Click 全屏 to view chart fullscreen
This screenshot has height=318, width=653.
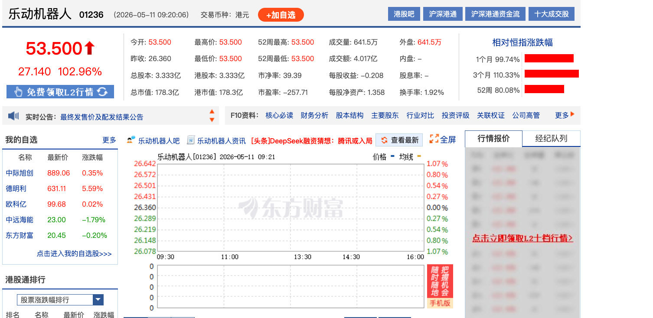coord(448,140)
